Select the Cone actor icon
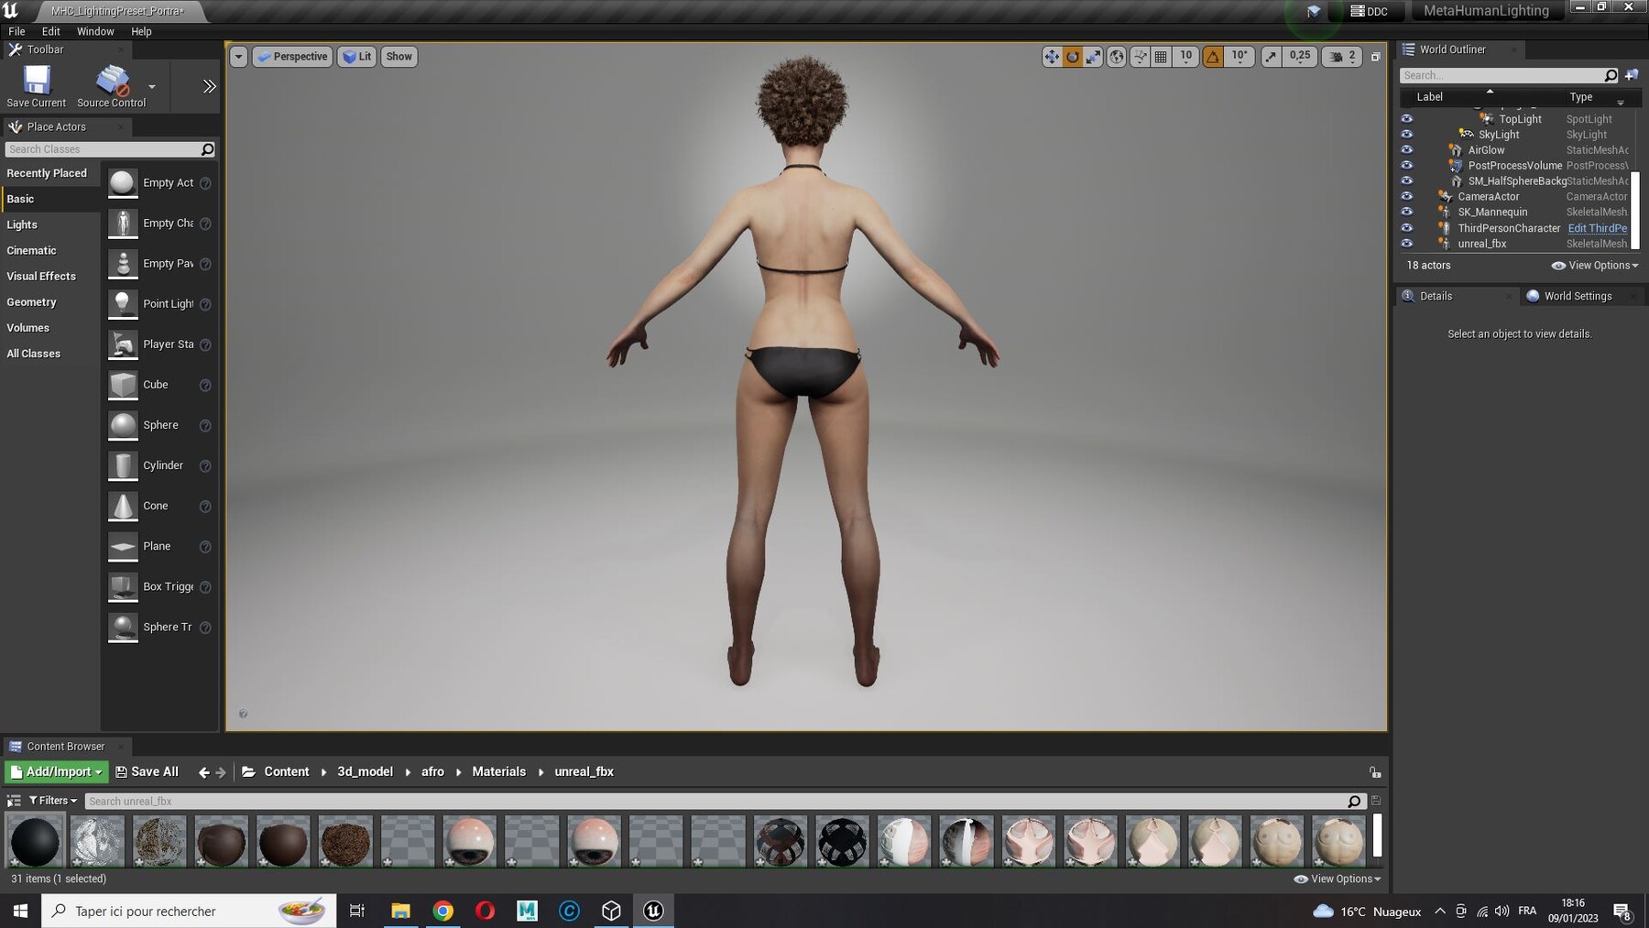 click(x=123, y=506)
